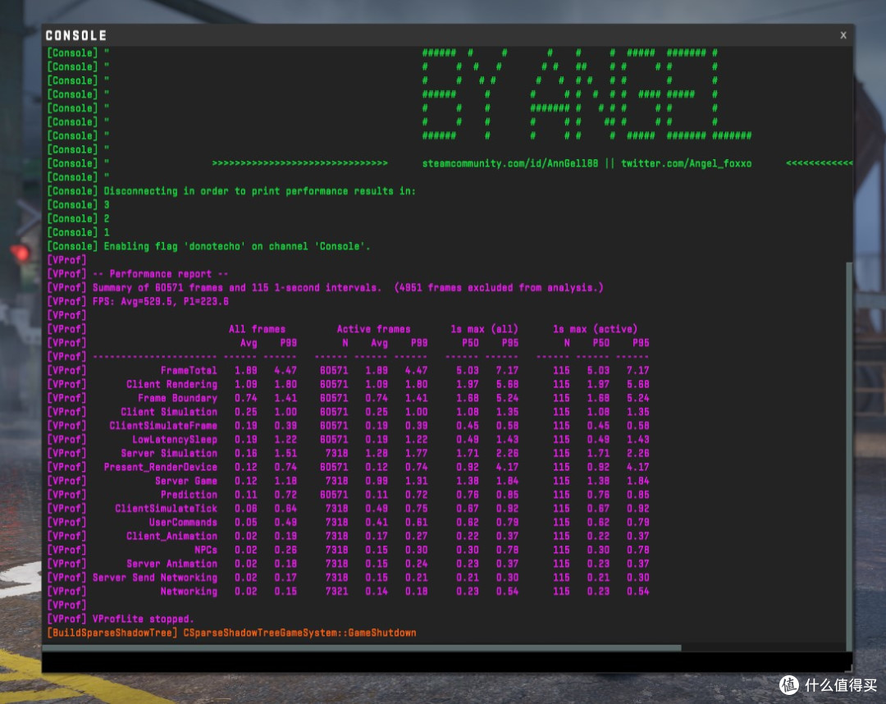This screenshot has width=886, height=704.
Task: Click the 'Disconnecting in order to print' line
Action: click(x=259, y=191)
